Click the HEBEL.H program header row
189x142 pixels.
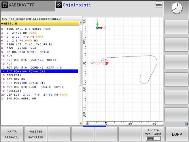click(40, 24)
